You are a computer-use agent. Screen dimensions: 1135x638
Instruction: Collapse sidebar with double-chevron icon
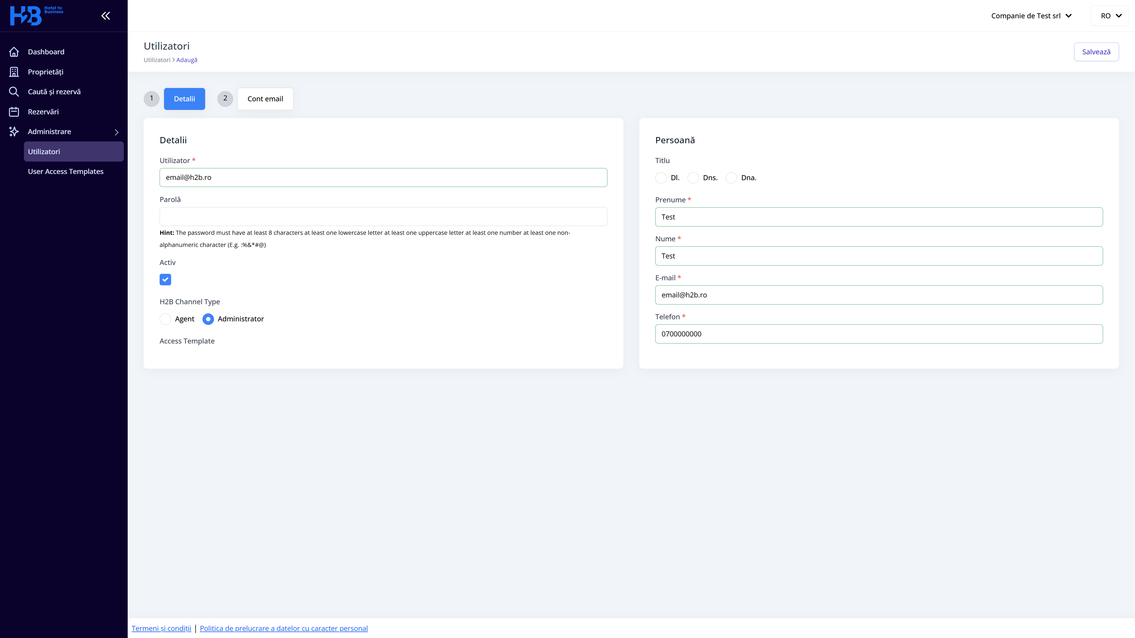106,16
